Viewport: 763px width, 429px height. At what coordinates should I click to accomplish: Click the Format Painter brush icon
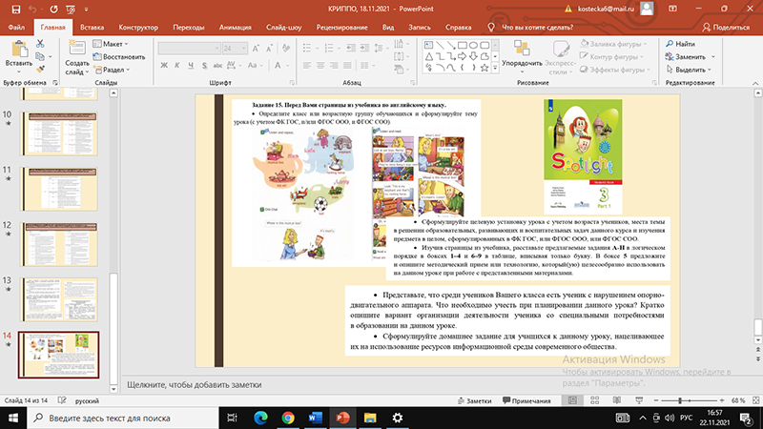40,70
